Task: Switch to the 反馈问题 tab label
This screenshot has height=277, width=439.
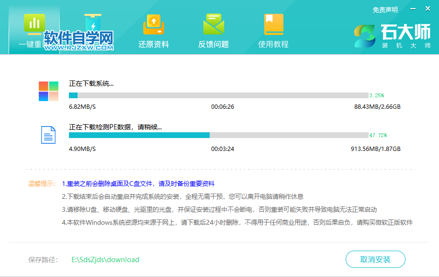Action: pyautogui.click(x=214, y=44)
